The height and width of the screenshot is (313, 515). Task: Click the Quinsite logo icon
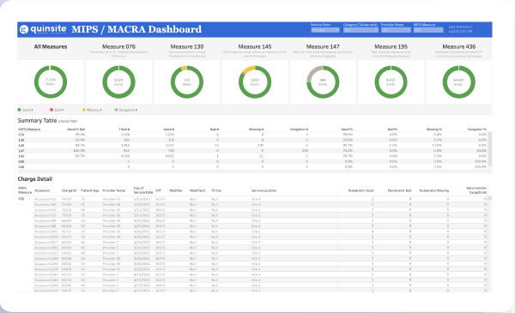pyautogui.click(x=24, y=29)
